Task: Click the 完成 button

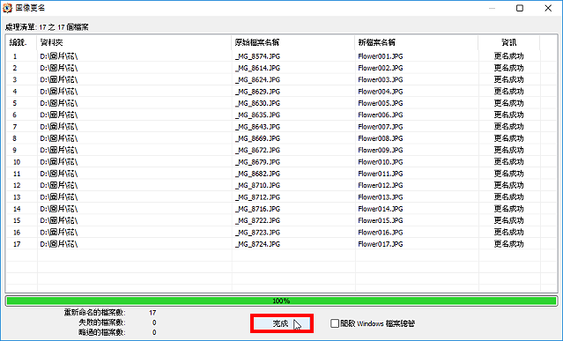Action: click(282, 323)
